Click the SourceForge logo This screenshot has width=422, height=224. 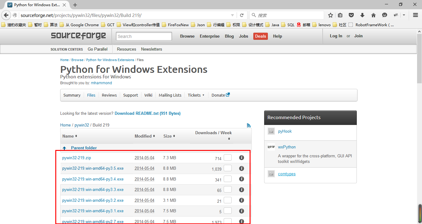[x=78, y=36]
